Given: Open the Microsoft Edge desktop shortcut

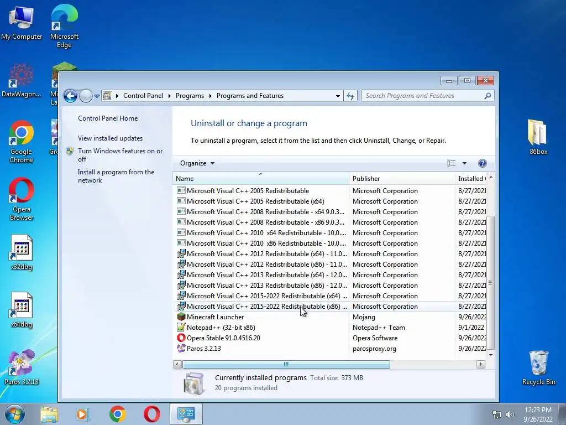Looking at the screenshot, I should 64,26.
